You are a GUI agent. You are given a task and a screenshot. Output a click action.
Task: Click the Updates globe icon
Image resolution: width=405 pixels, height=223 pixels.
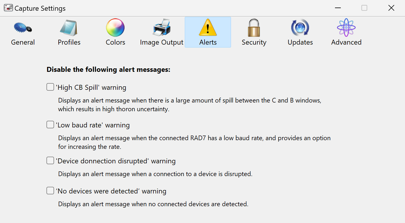coord(300,28)
